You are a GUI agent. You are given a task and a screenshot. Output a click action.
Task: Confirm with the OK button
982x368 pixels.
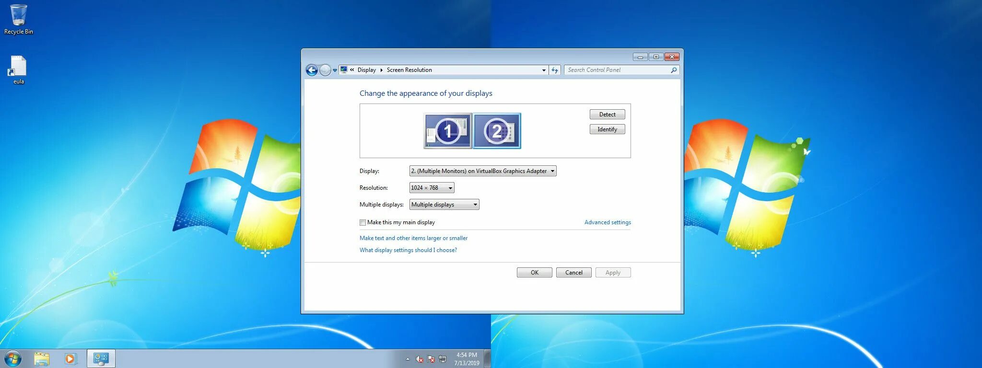click(535, 273)
